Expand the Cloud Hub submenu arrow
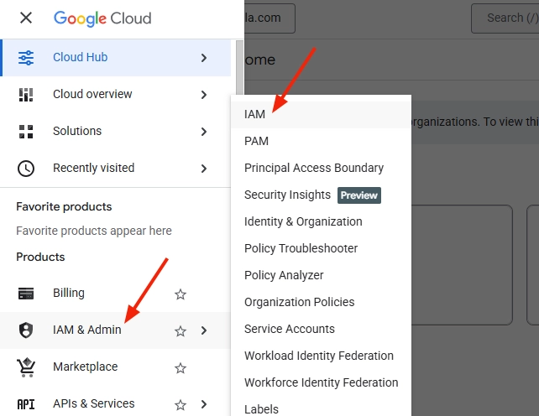Viewport: 539px width, 416px height. pyautogui.click(x=204, y=58)
